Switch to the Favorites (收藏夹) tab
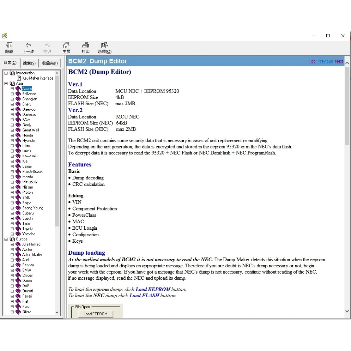The width and height of the screenshot is (351, 351). 50,63
